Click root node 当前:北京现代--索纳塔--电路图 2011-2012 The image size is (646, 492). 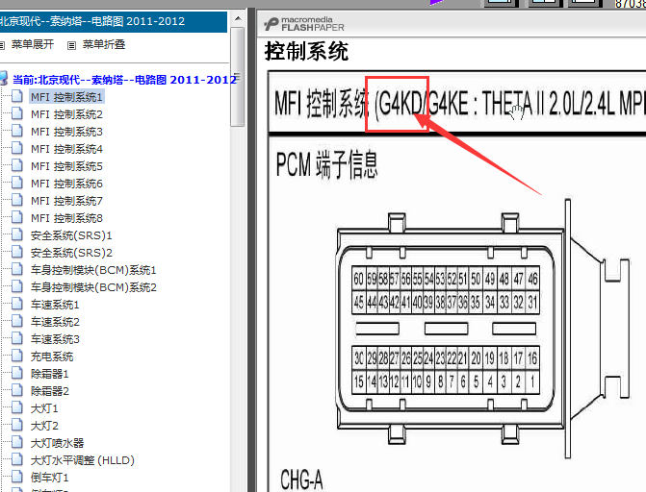coord(124,80)
